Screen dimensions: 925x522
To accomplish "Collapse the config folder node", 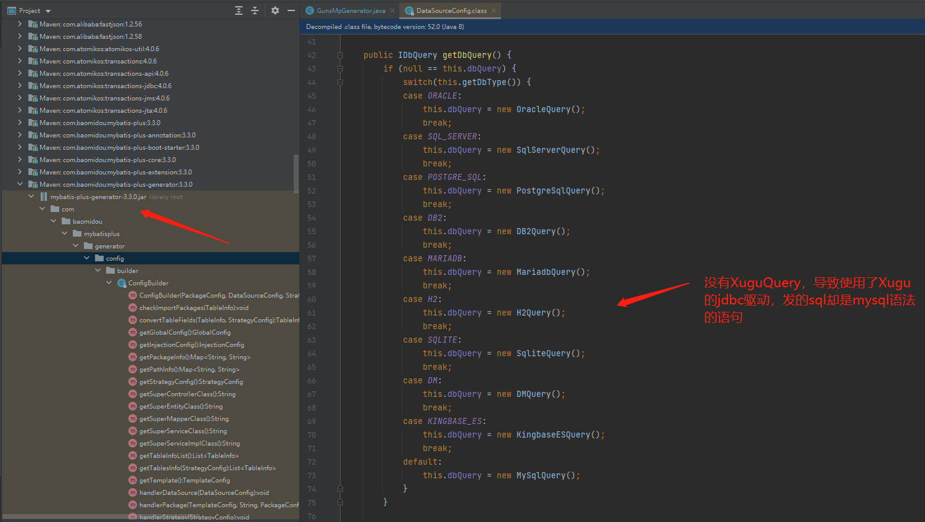I will (87, 258).
